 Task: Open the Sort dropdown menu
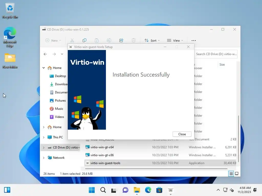tap(152, 41)
